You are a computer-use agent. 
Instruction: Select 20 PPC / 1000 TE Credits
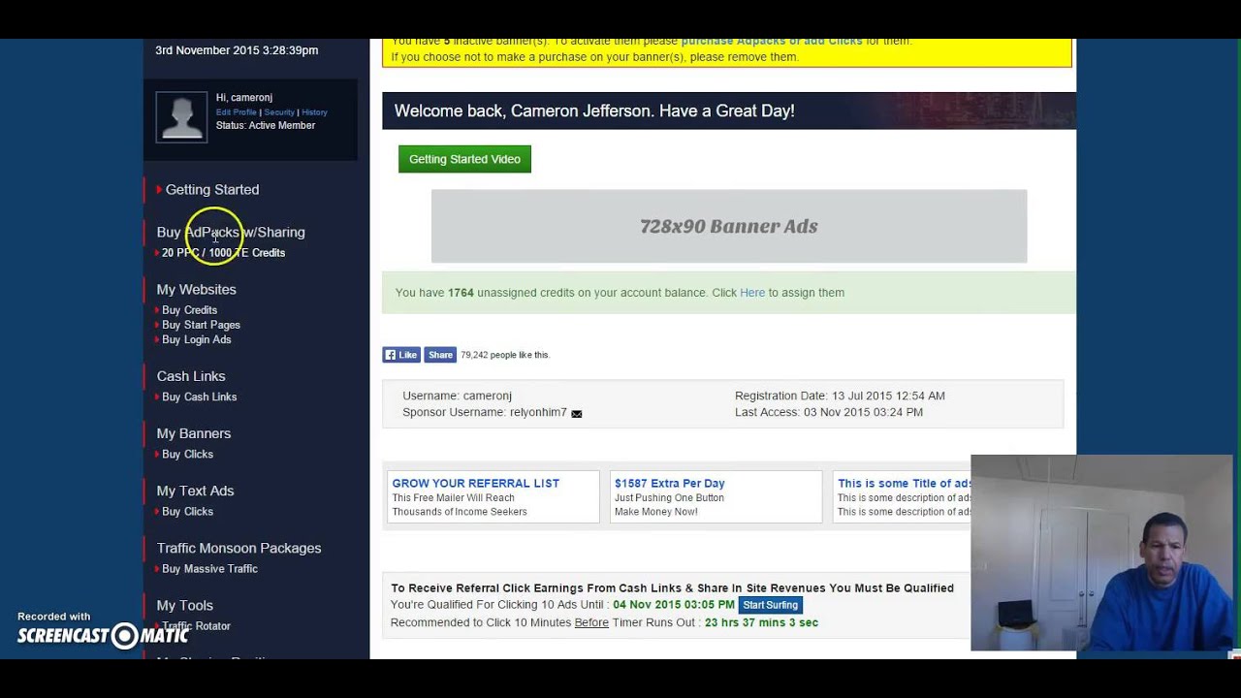[x=223, y=253]
